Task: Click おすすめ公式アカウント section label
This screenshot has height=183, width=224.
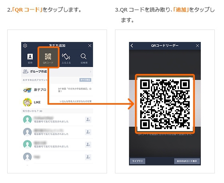Action: pyautogui.click(x=35, y=80)
